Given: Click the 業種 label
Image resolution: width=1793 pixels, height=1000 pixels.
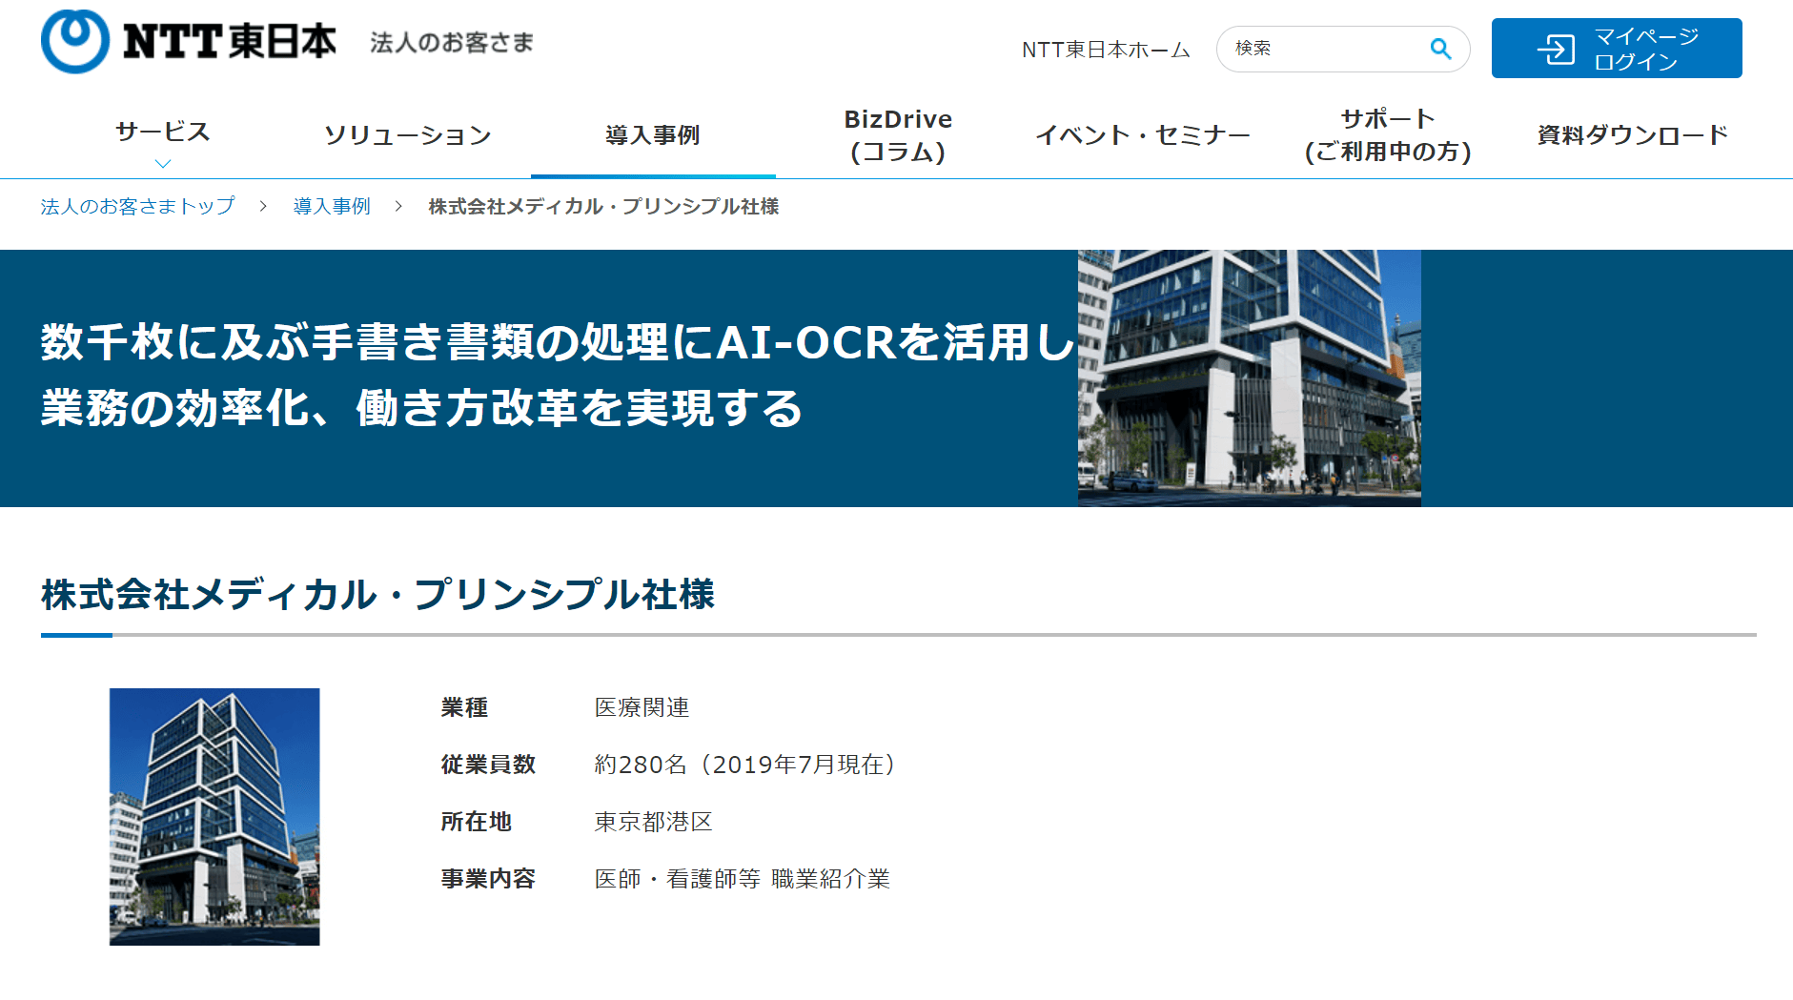Looking at the screenshot, I should coord(464,707).
